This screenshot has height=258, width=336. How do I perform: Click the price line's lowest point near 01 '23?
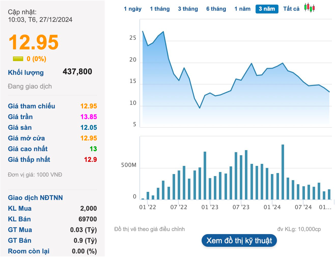pyautogui.click(x=200, y=108)
